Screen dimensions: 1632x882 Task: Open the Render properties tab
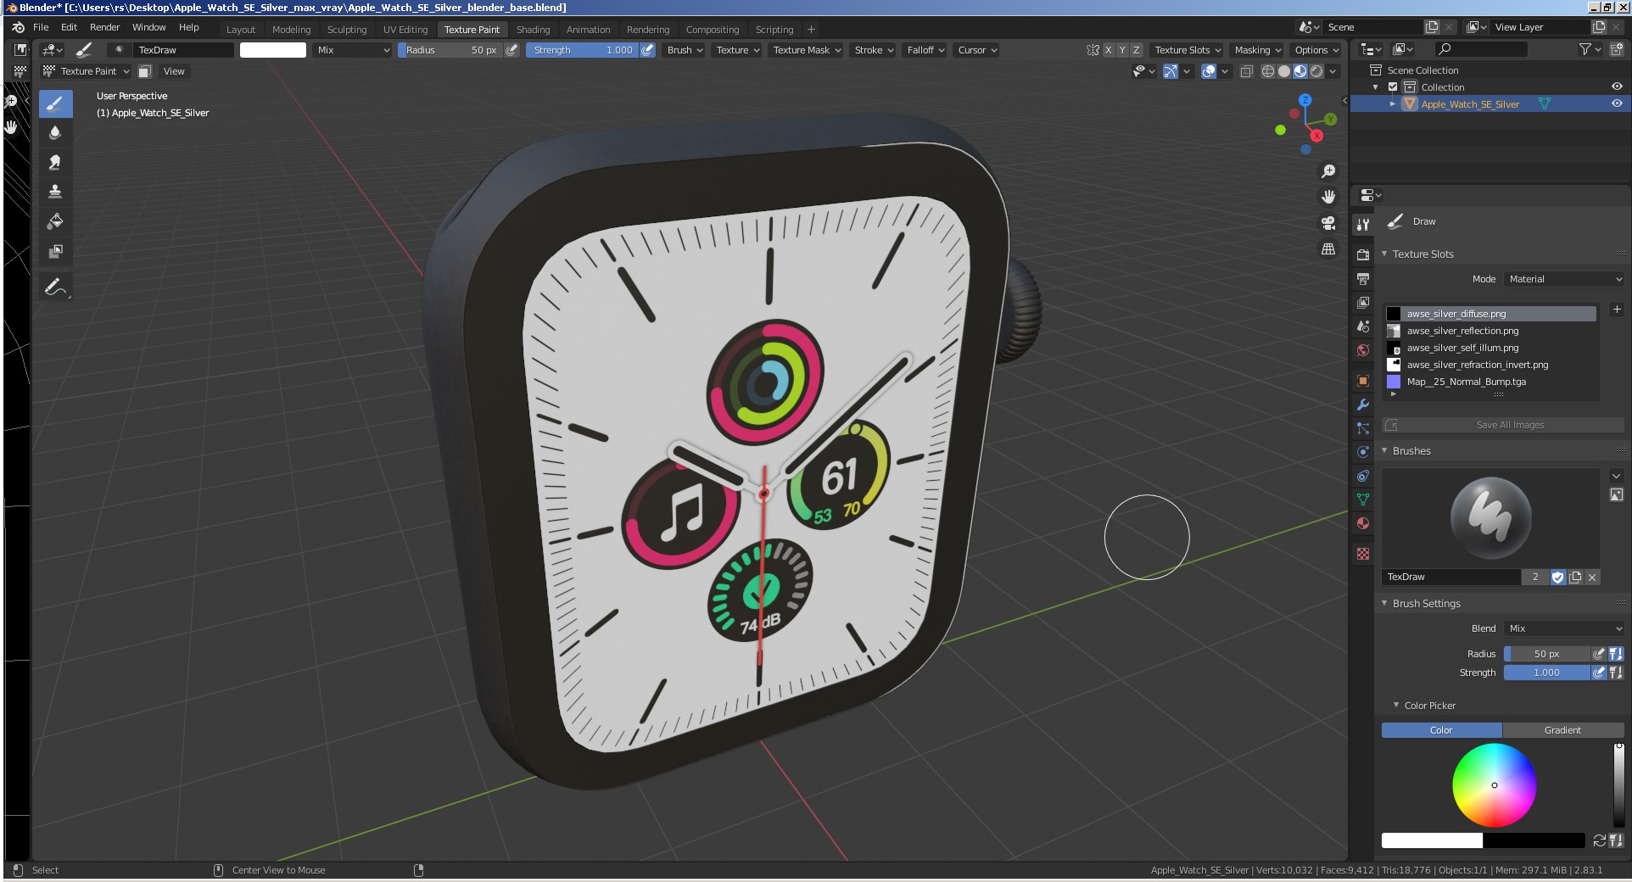point(1363,254)
